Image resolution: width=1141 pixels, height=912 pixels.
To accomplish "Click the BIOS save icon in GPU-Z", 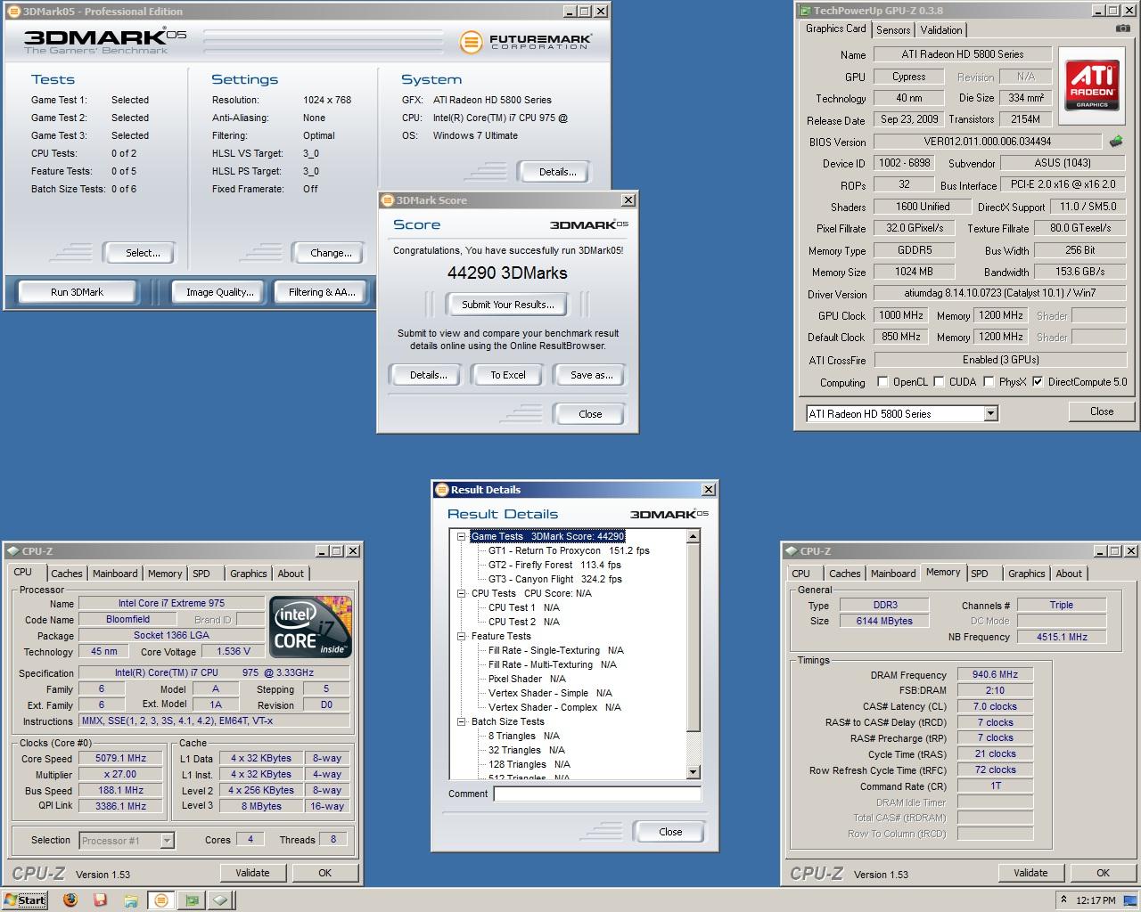I will pos(1116,141).
